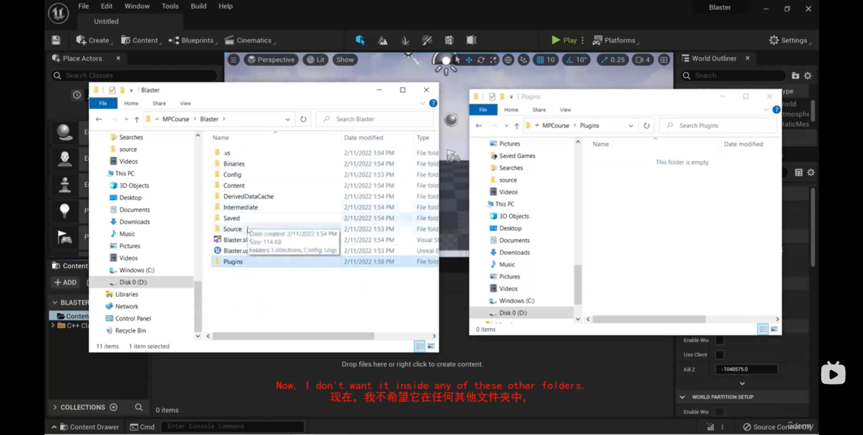Open Play options three-dot menu
The width and height of the screenshot is (863, 435).
tap(583, 40)
